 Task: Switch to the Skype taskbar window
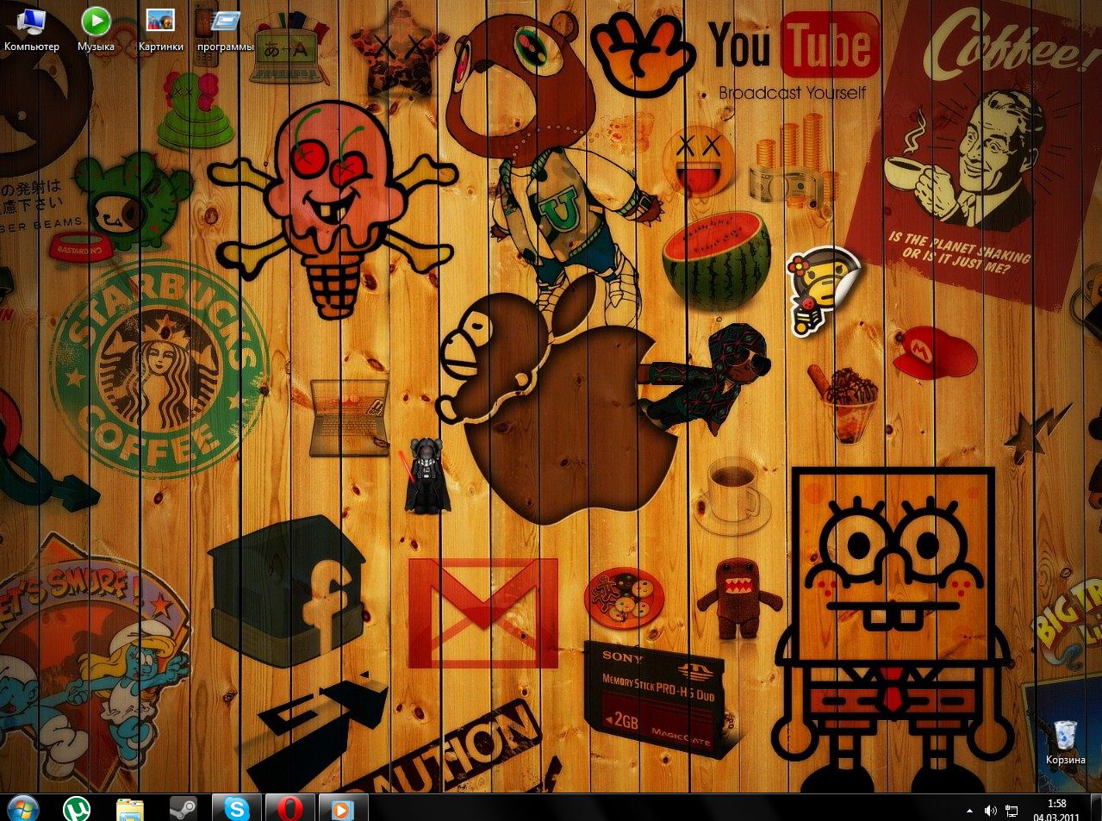tap(237, 808)
